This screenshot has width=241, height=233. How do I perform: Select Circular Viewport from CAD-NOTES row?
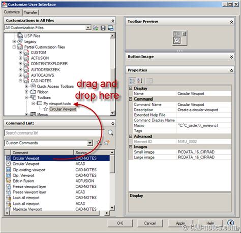[x=57, y=158]
